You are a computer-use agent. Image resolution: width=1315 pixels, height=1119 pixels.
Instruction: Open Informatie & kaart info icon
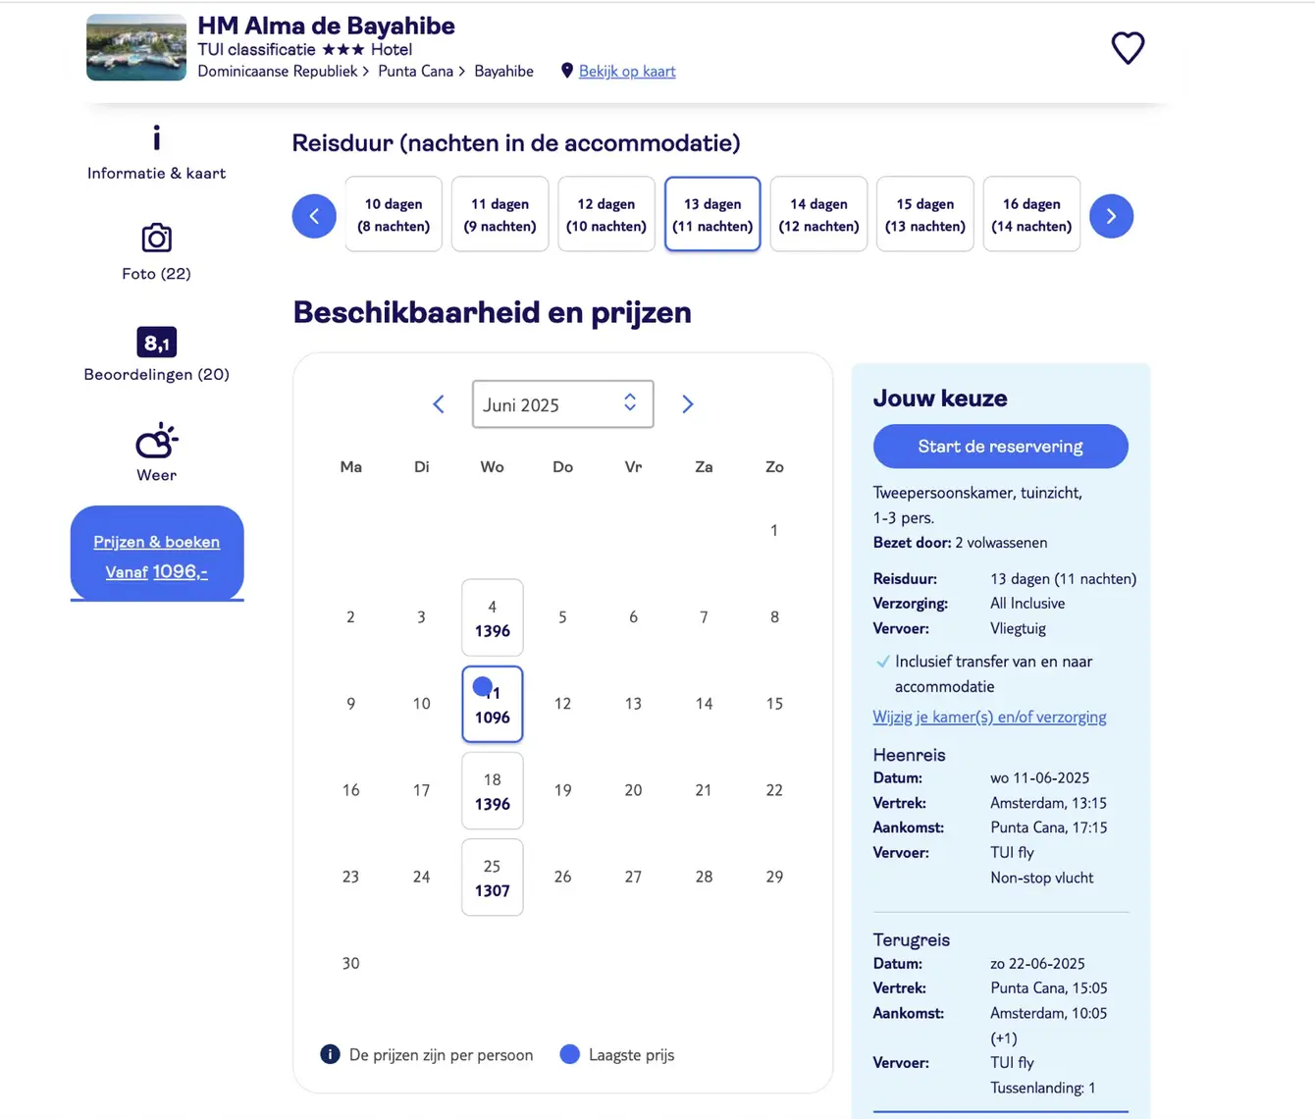pyautogui.click(x=156, y=137)
